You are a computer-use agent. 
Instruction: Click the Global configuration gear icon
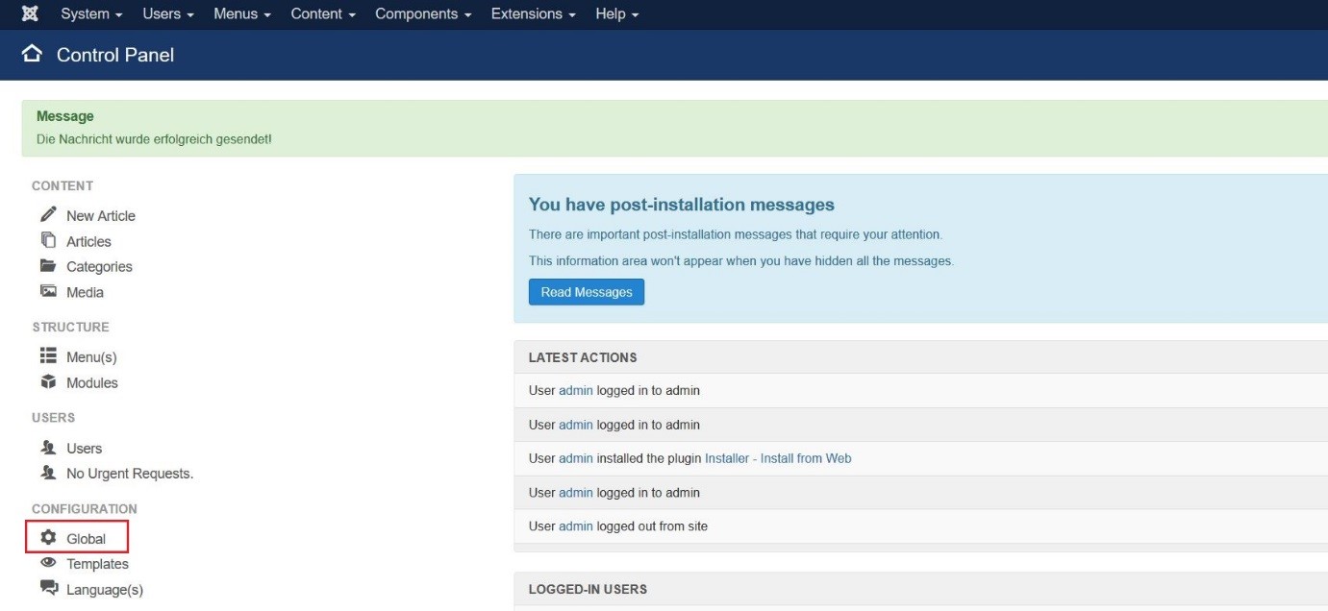point(48,538)
